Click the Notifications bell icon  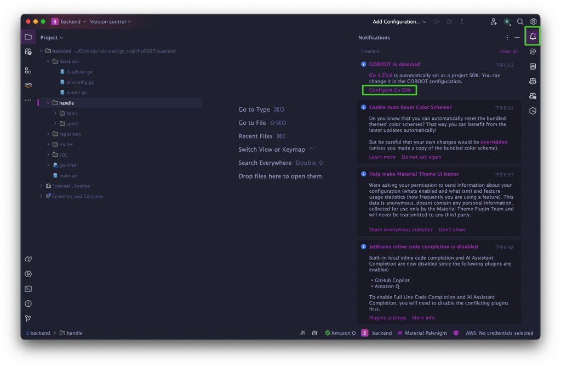click(533, 37)
